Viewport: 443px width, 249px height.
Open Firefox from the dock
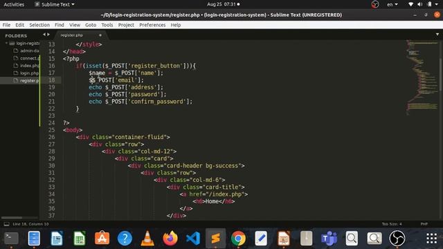(x=170, y=238)
